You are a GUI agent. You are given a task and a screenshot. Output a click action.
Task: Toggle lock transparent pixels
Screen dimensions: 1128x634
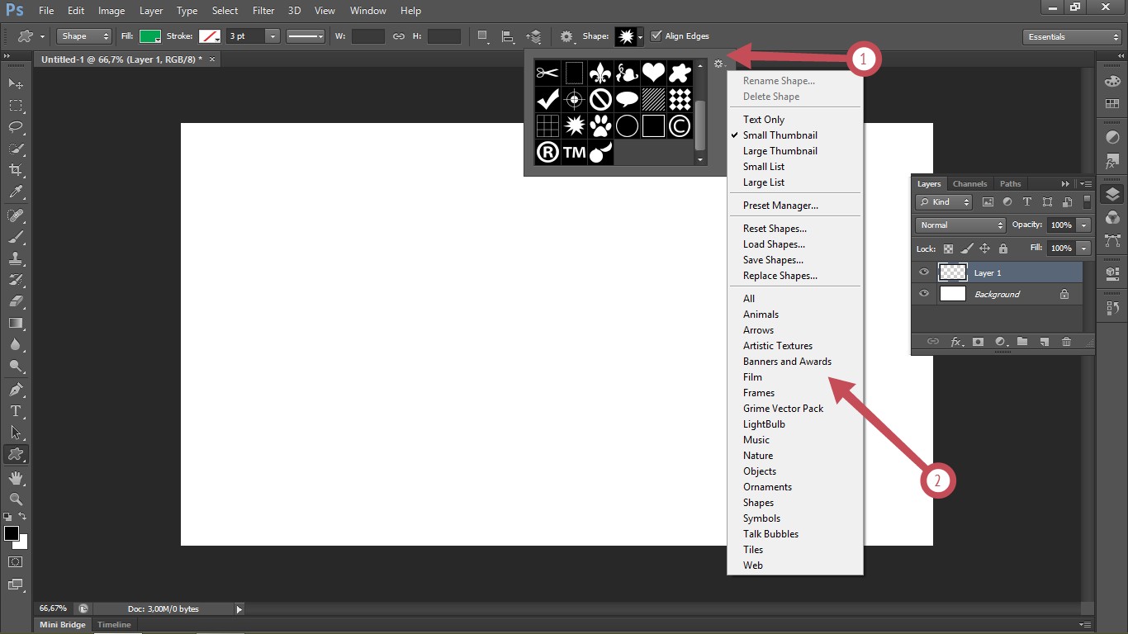pyautogui.click(x=948, y=248)
